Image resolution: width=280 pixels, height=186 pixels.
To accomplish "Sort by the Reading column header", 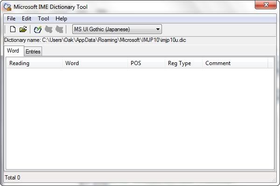I will point(34,63).
